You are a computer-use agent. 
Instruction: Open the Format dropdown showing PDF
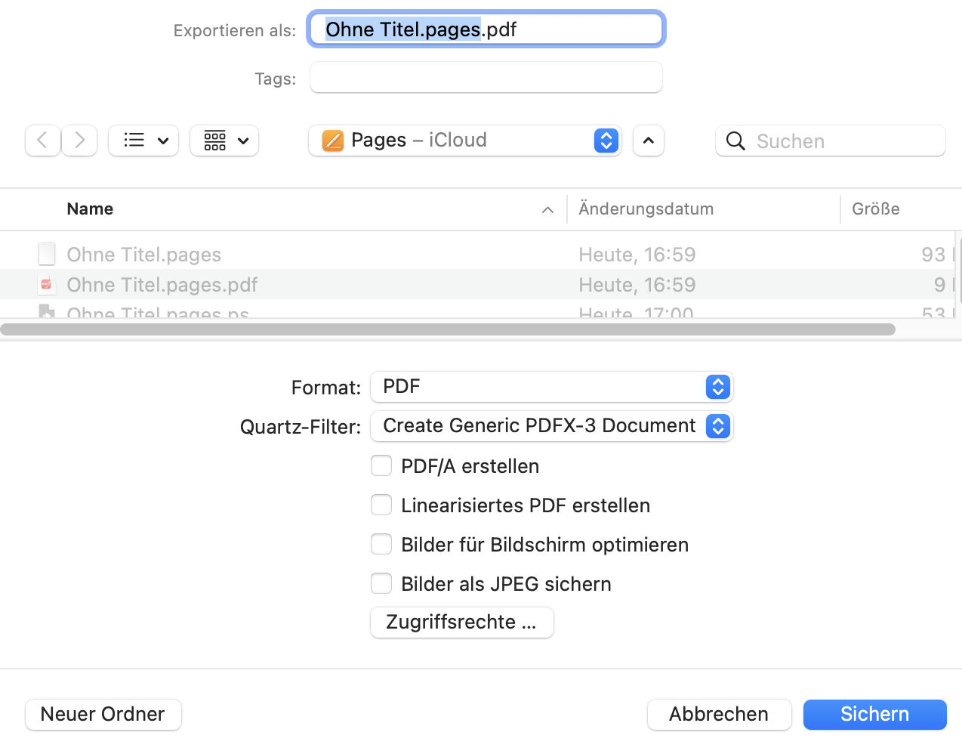551,387
